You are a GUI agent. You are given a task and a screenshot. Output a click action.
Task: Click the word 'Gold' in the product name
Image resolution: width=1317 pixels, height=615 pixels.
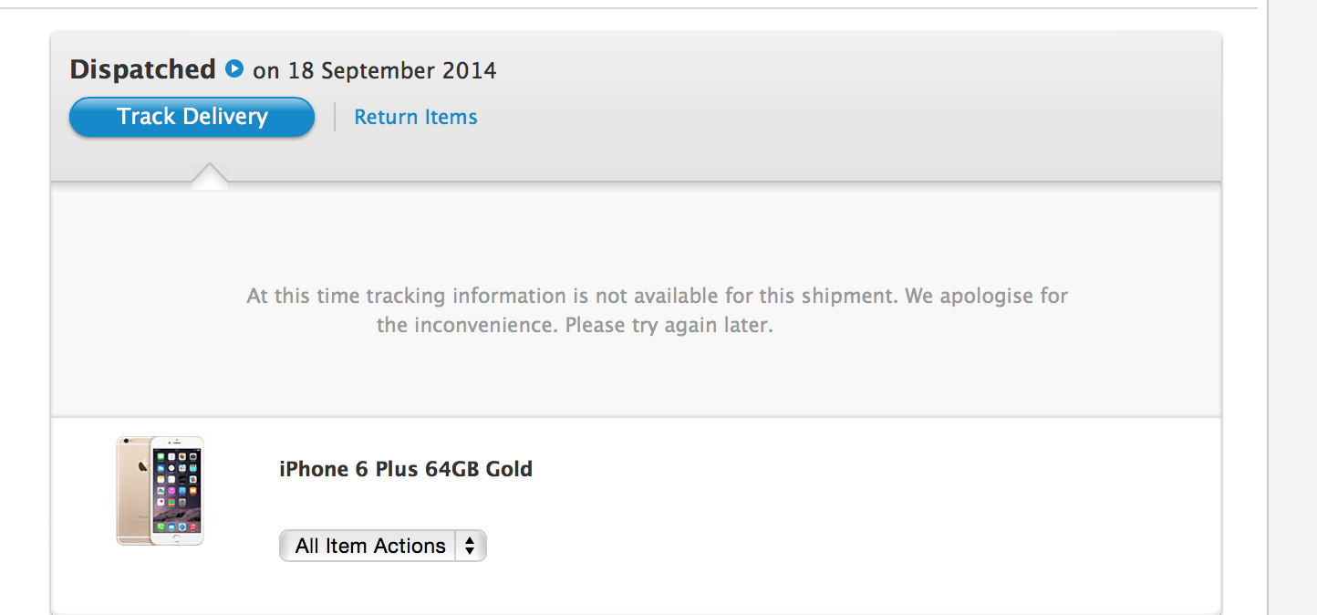509,469
